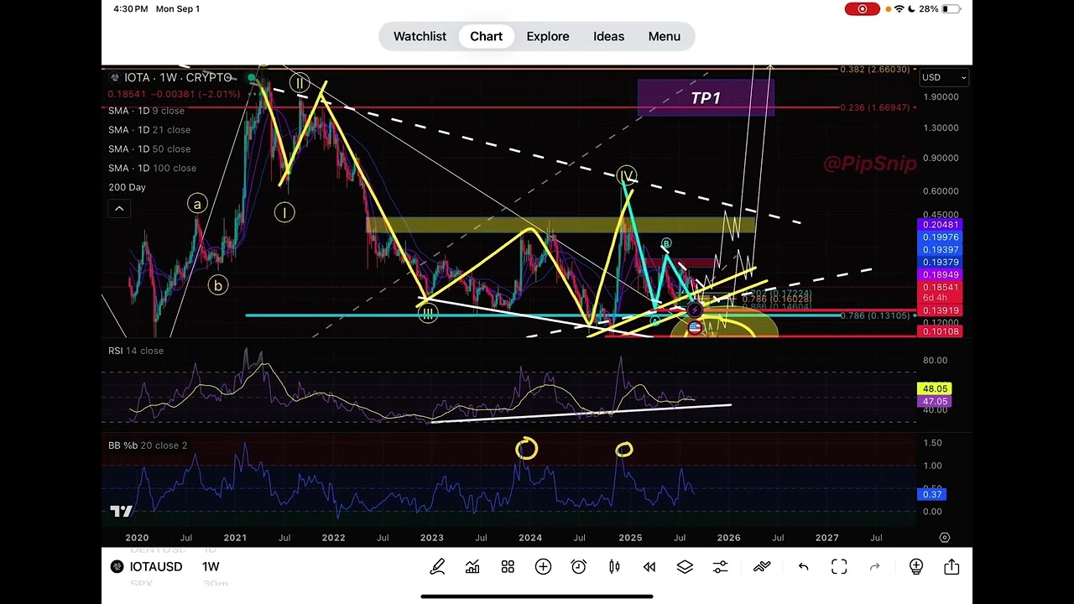Tap the IOTA · 1W · CRYPTO chart title
The height and width of the screenshot is (604, 1074).
coord(178,78)
